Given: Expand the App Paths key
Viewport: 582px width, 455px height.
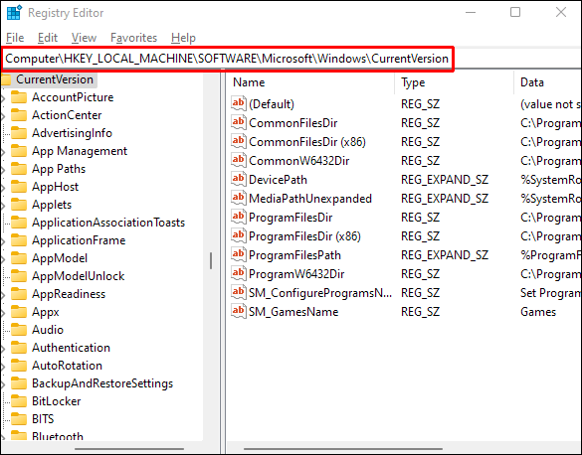Looking at the screenshot, I should [3, 170].
